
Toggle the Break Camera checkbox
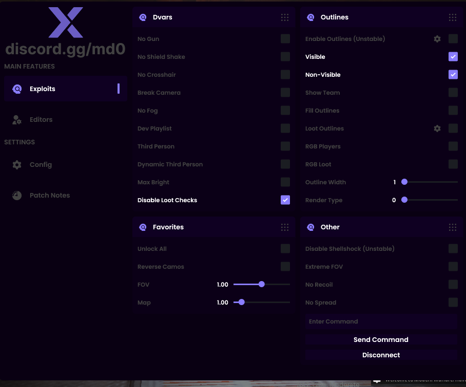tap(285, 93)
